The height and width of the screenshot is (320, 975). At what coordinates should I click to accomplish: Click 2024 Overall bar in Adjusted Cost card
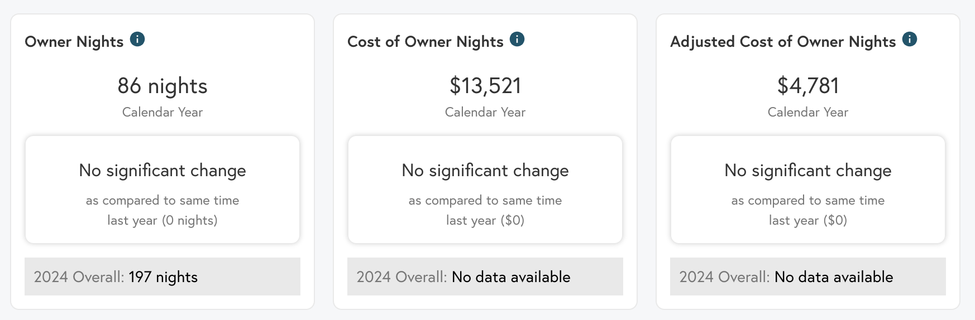(808, 277)
